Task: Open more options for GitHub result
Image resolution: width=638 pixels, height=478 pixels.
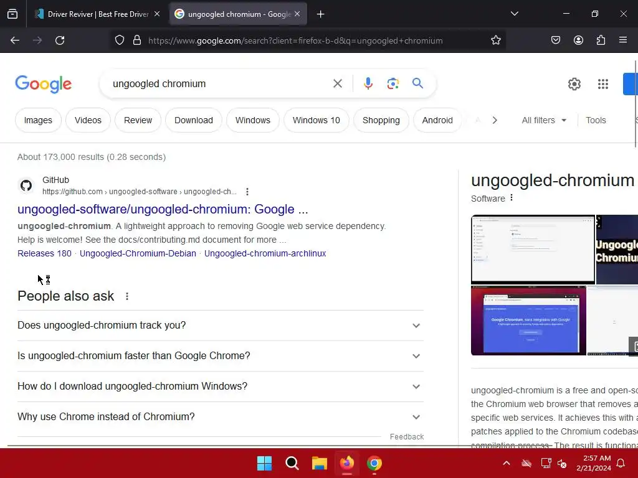Action: [247, 192]
